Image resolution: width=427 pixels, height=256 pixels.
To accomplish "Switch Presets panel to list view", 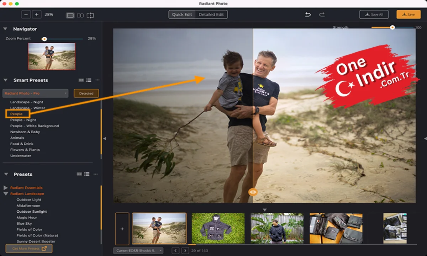I will (x=87, y=174).
